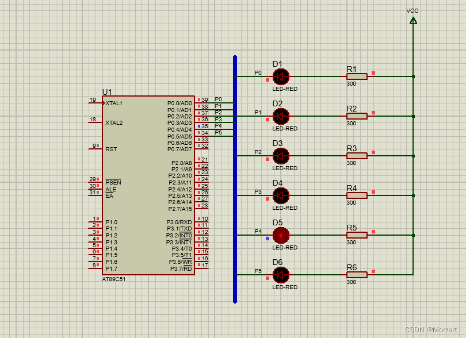Screen dimensions: 466x338
Task: Click the D2 reference label
Action: point(277,103)
